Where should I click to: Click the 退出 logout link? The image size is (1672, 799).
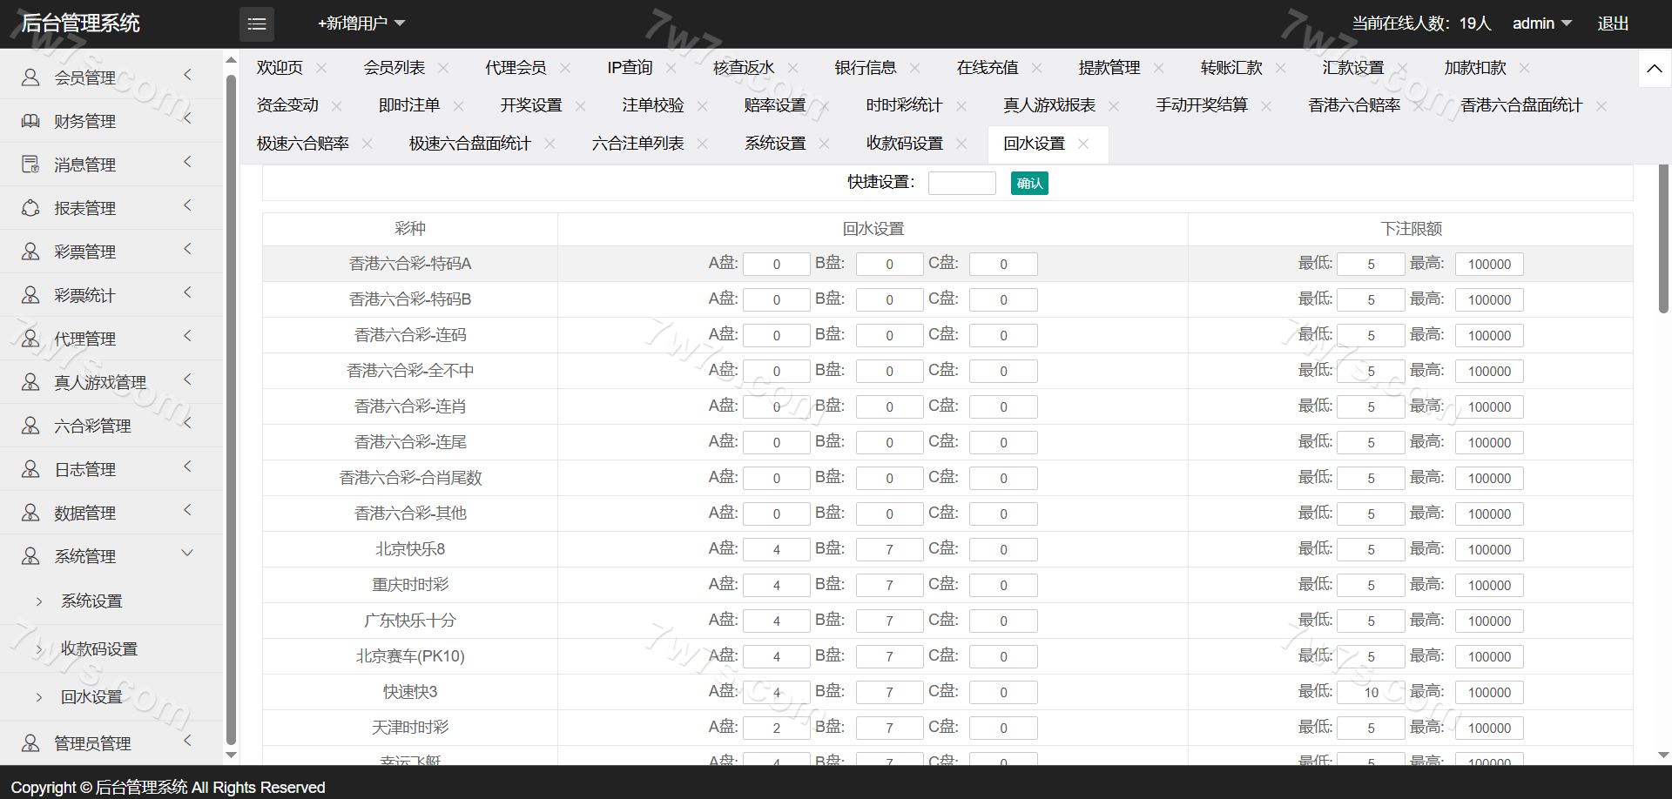(1613, 23)
